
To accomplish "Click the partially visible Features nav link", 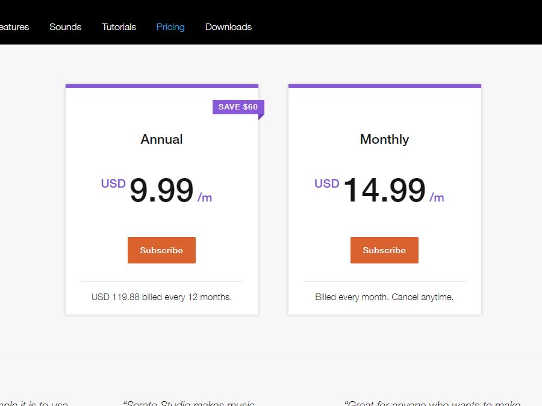I will coord(14,27).
